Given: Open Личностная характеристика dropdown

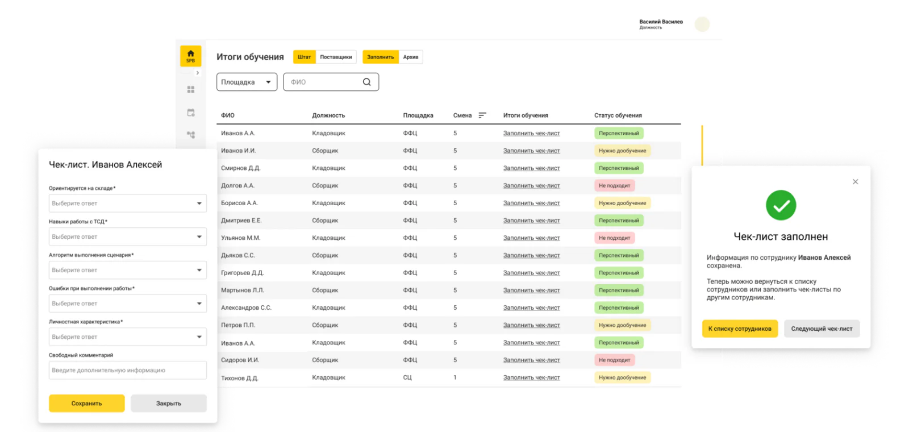Looking at the screenshot, I should click(127, 337).
